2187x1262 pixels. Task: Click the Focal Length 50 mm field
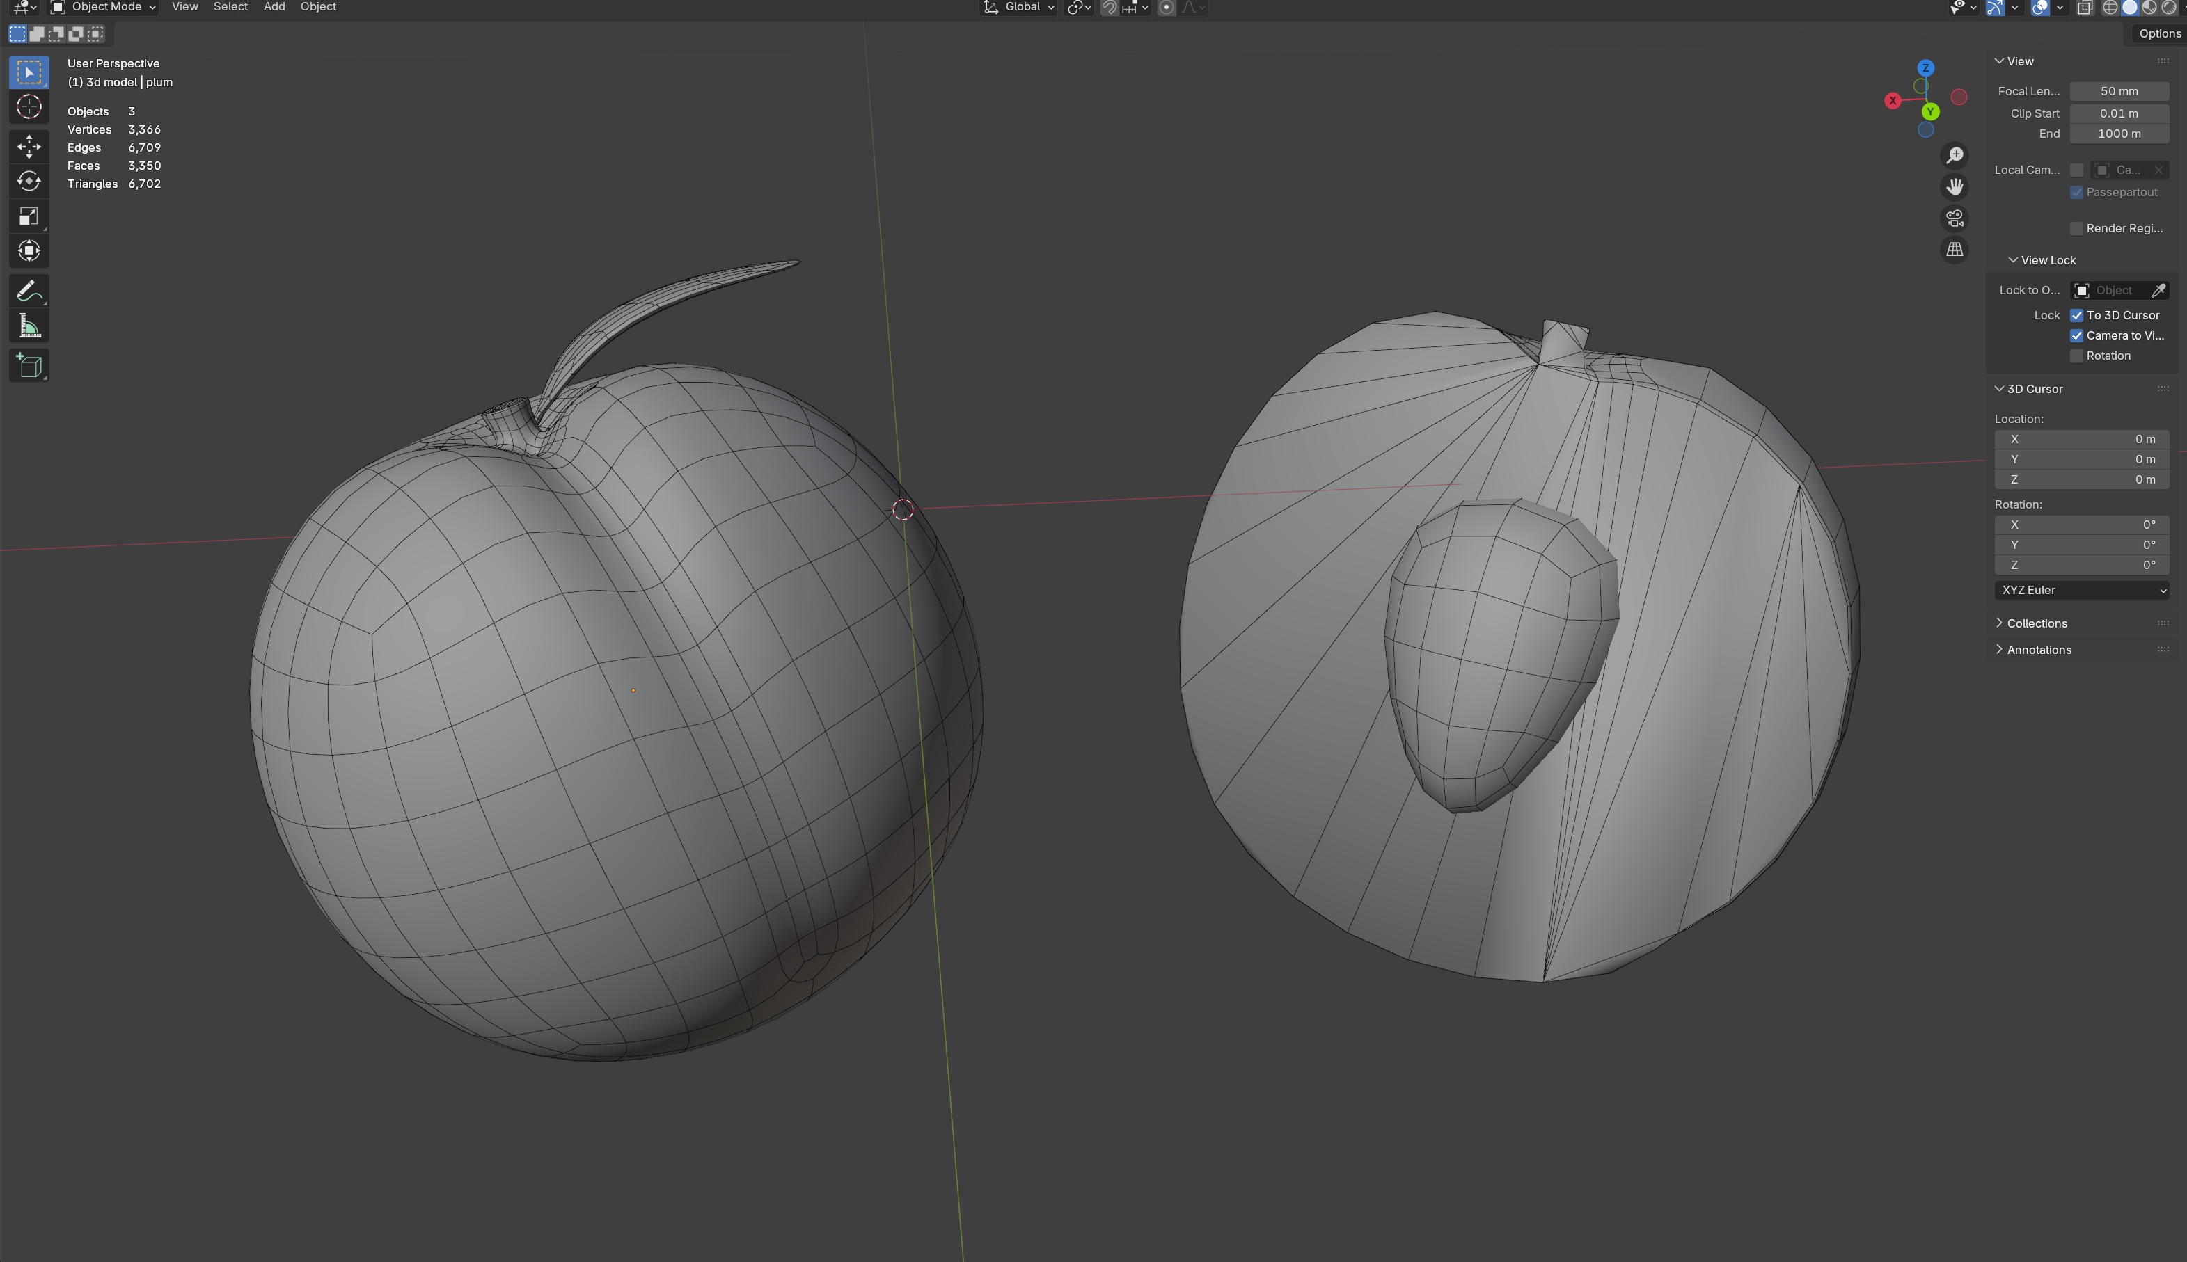pyautogui.click(x=2119, y=91)
